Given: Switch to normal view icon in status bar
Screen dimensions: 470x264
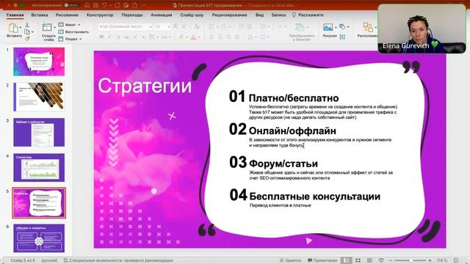Looking at the screenshot, I should [346, 260].
